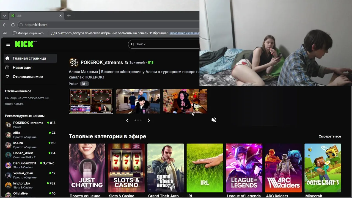Viewport: 352px width, 198px height.
Task: Click Youkai_chan channel name in sidebar
Action: [x=23, y=173]
